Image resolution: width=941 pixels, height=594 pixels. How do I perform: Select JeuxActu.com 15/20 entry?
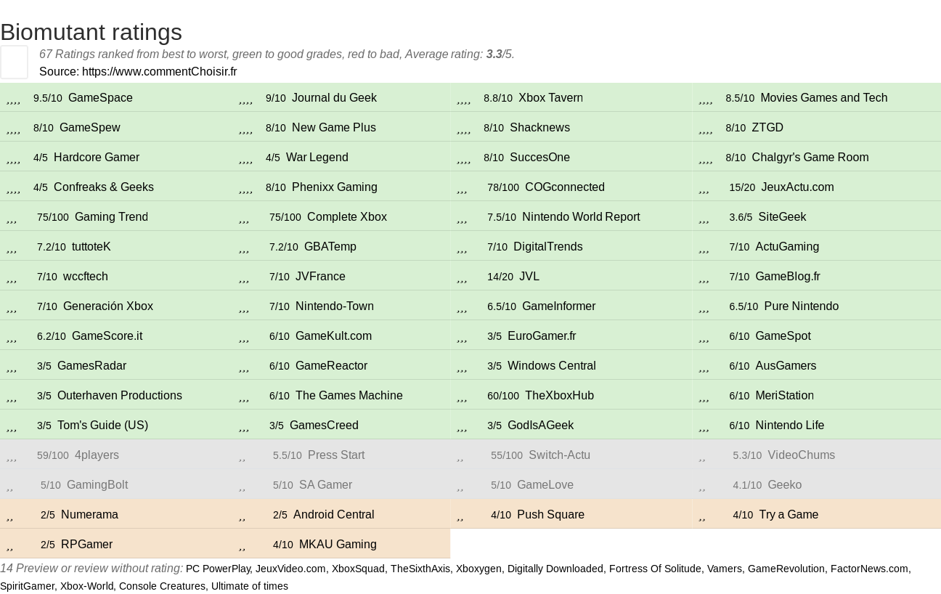click(x=797, y=187)
